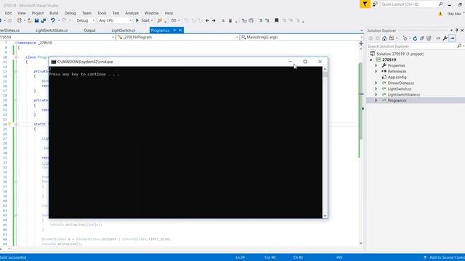Viewport: 465px width, 261px height.
Task: Open the Tools menu
Action: click(102, 13)
